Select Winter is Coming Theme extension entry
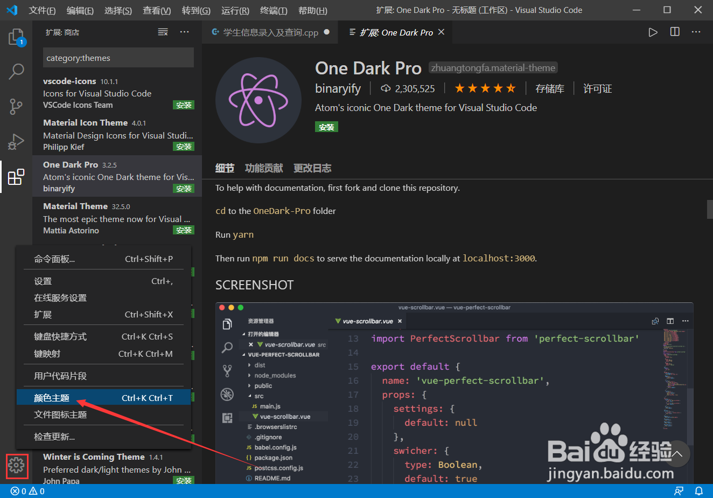The width and height of the screenshot is (713, 498). click(117, 468)
